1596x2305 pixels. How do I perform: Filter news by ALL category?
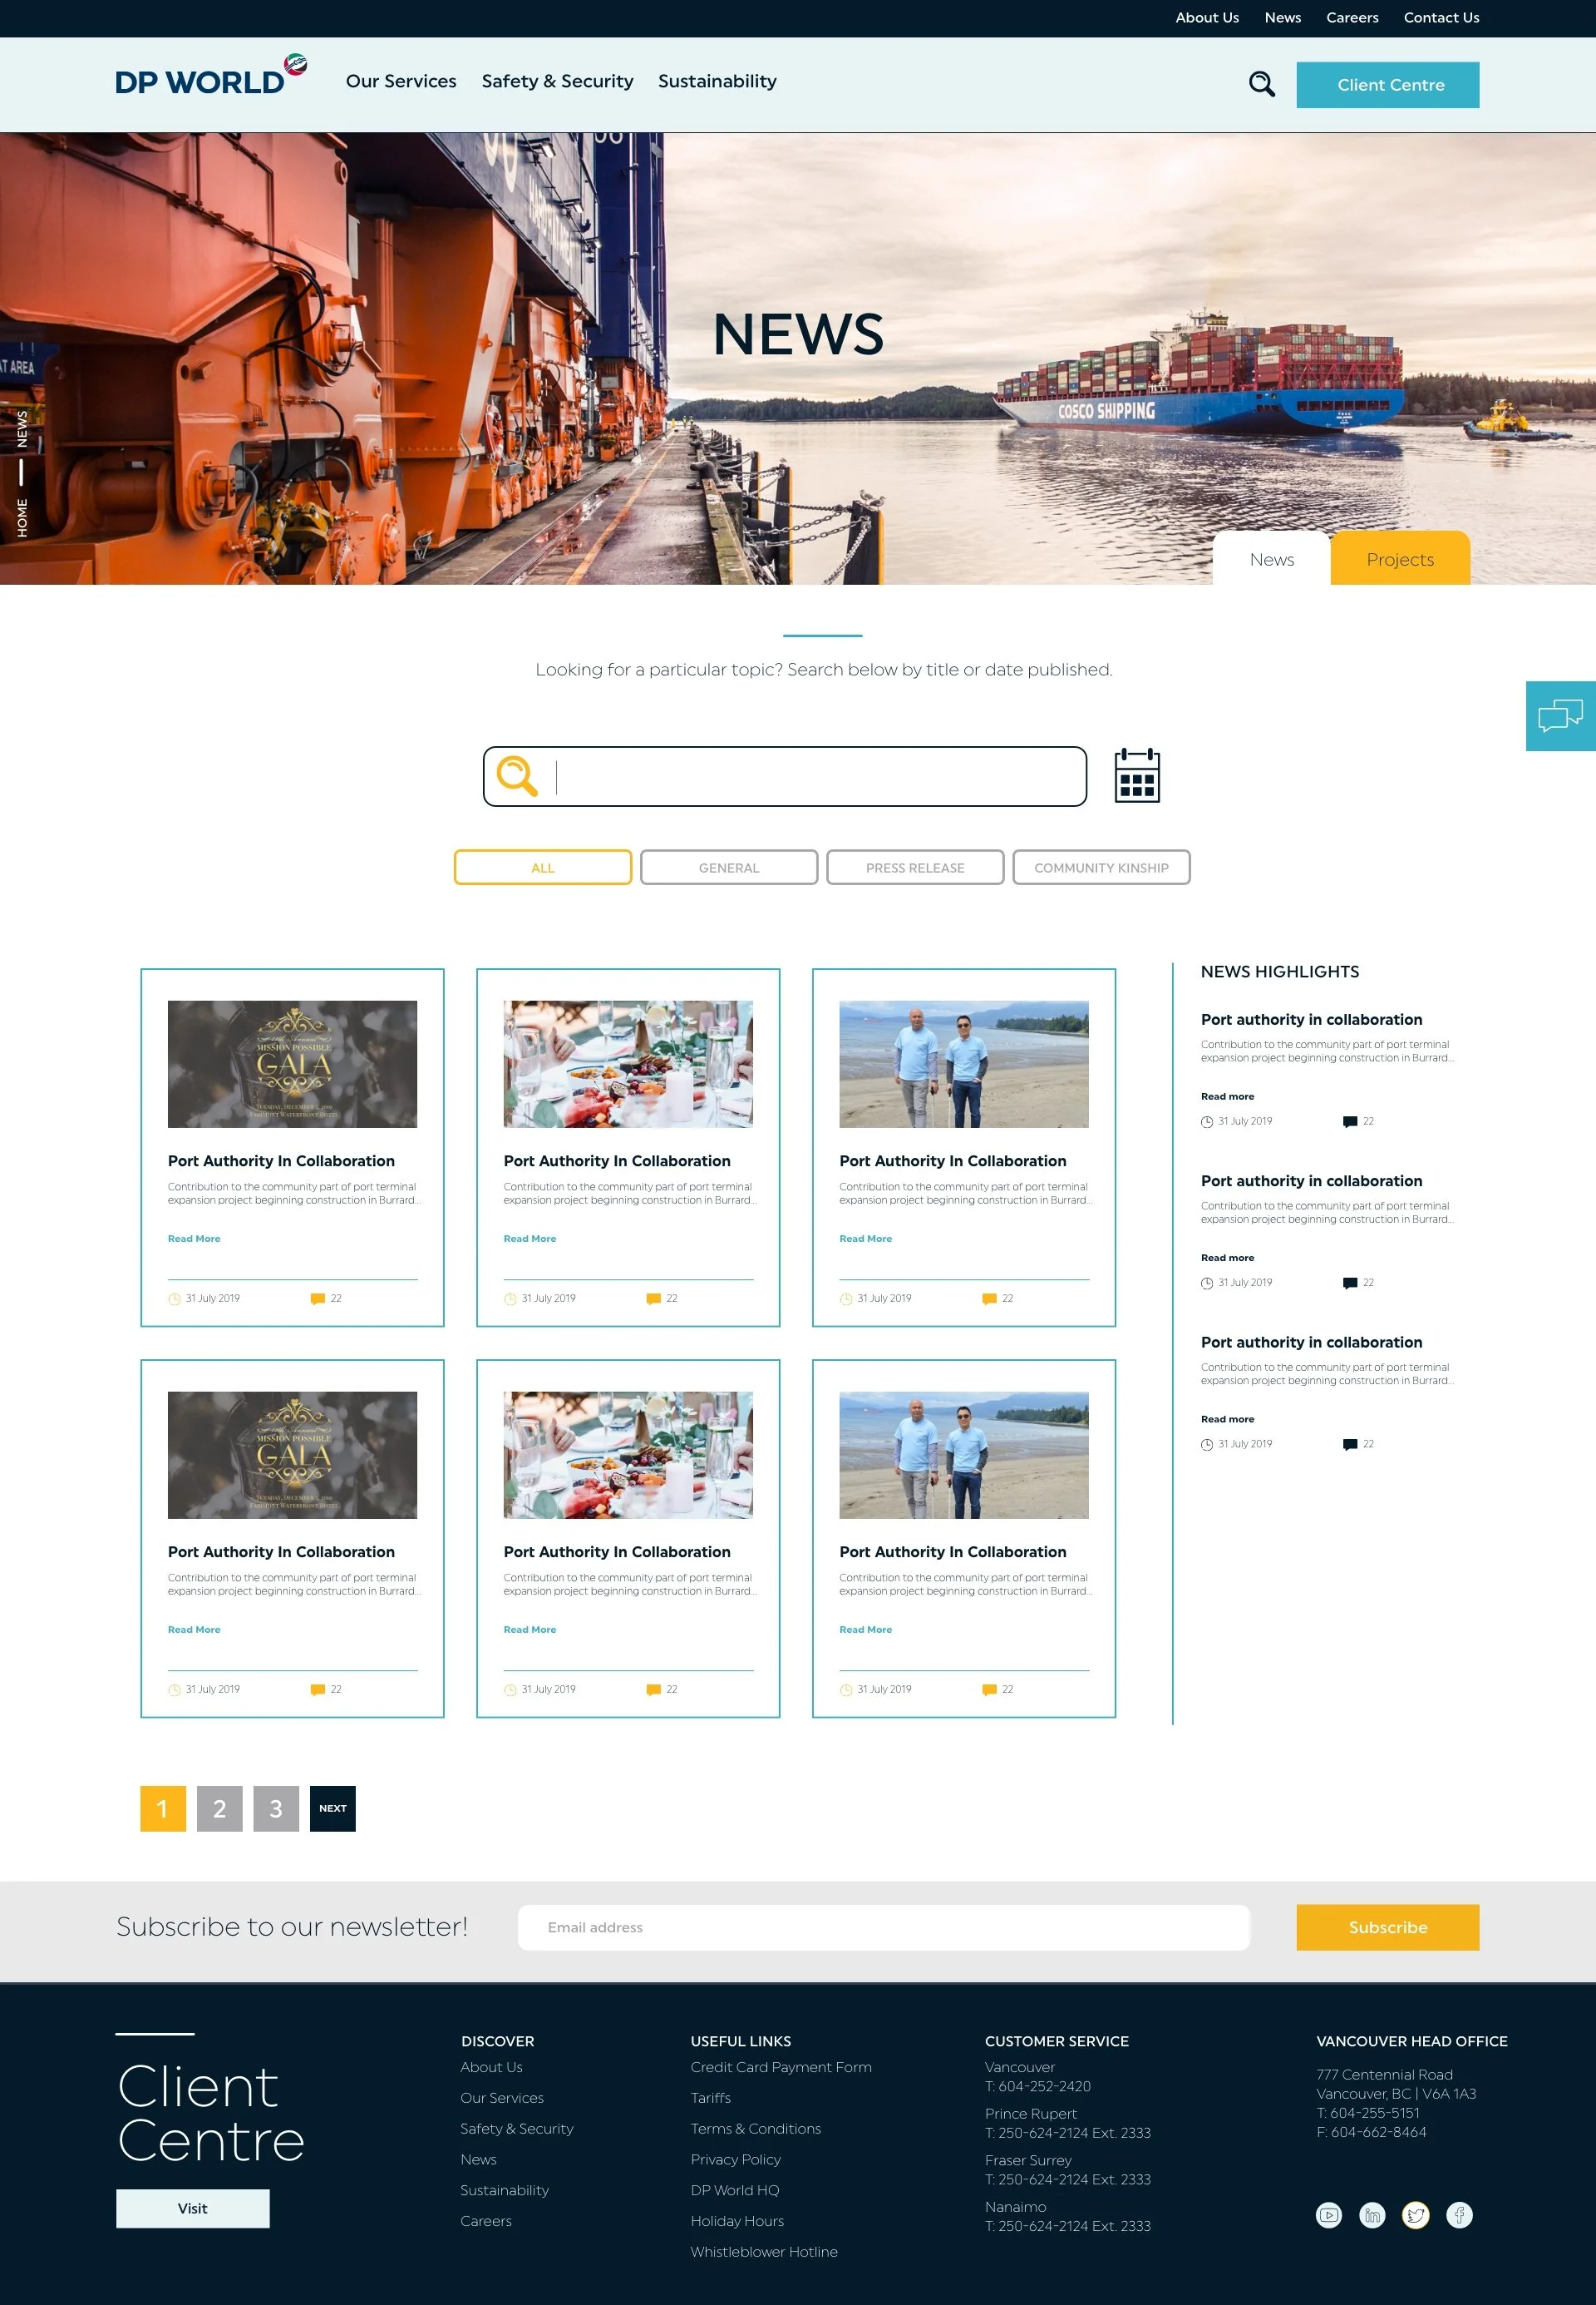click(x=543, y=868)
